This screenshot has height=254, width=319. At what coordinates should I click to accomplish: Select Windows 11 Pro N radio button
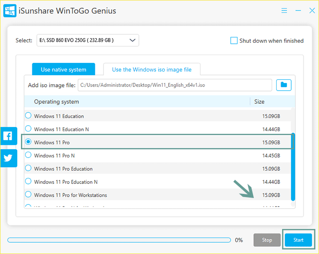pyautogui.click(x=28, y=155)
